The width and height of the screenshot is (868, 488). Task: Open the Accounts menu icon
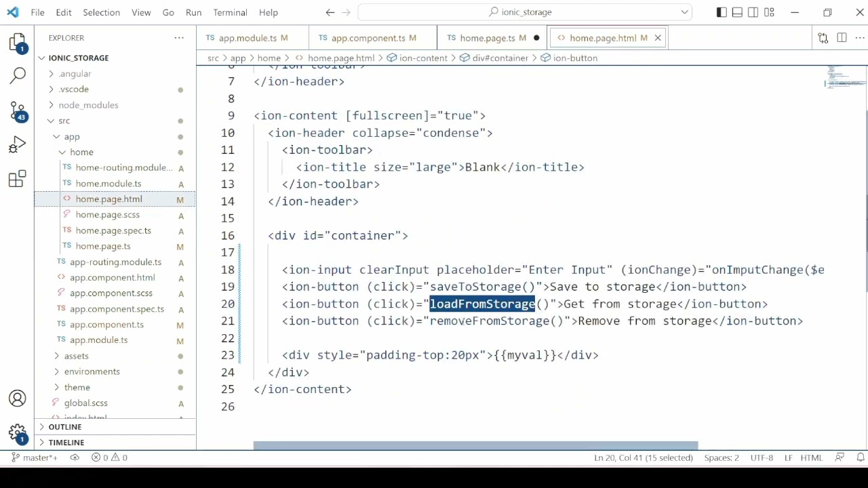pos(18,399)
